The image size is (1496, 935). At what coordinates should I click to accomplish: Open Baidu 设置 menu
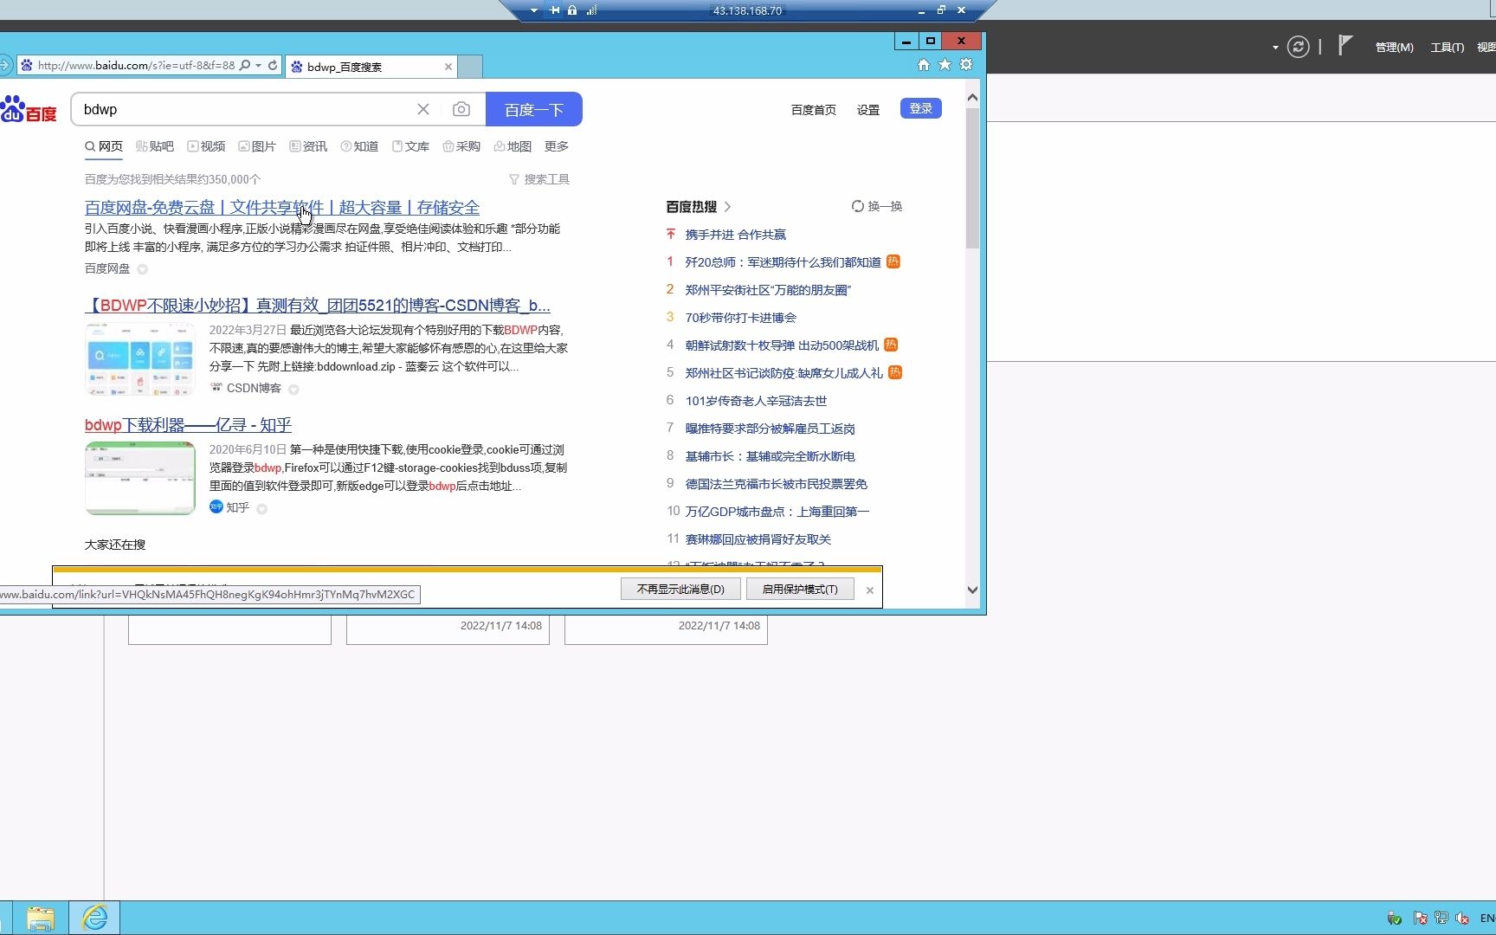click(868, 110)
